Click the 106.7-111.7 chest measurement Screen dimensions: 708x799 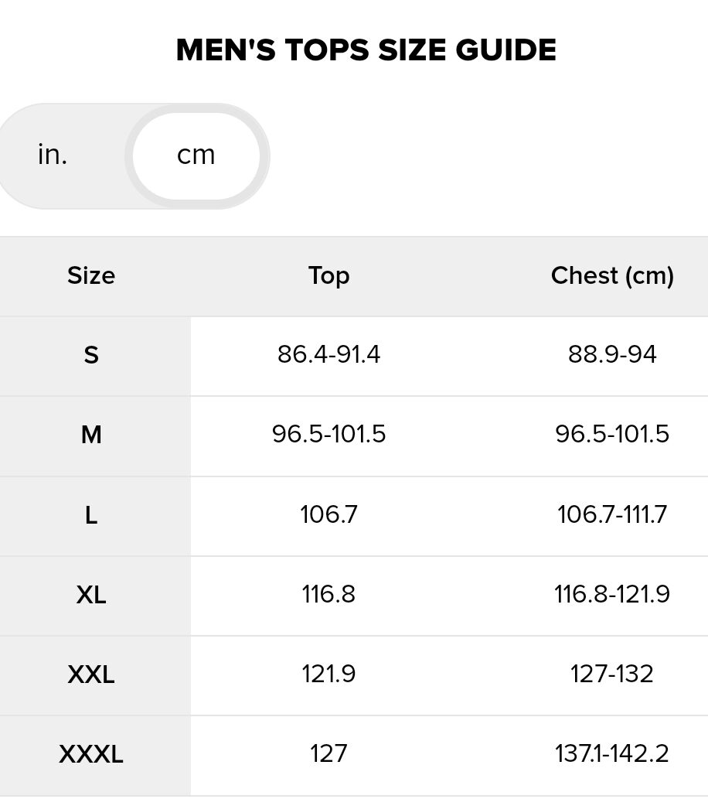point(612,514)
